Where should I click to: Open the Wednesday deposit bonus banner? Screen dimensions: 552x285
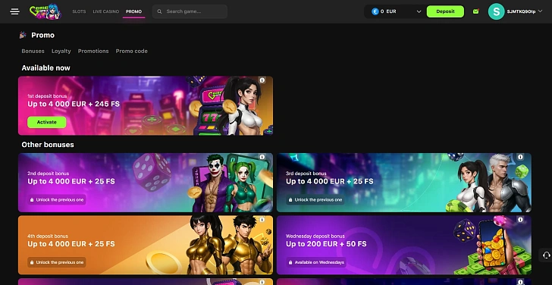point(404,245)
